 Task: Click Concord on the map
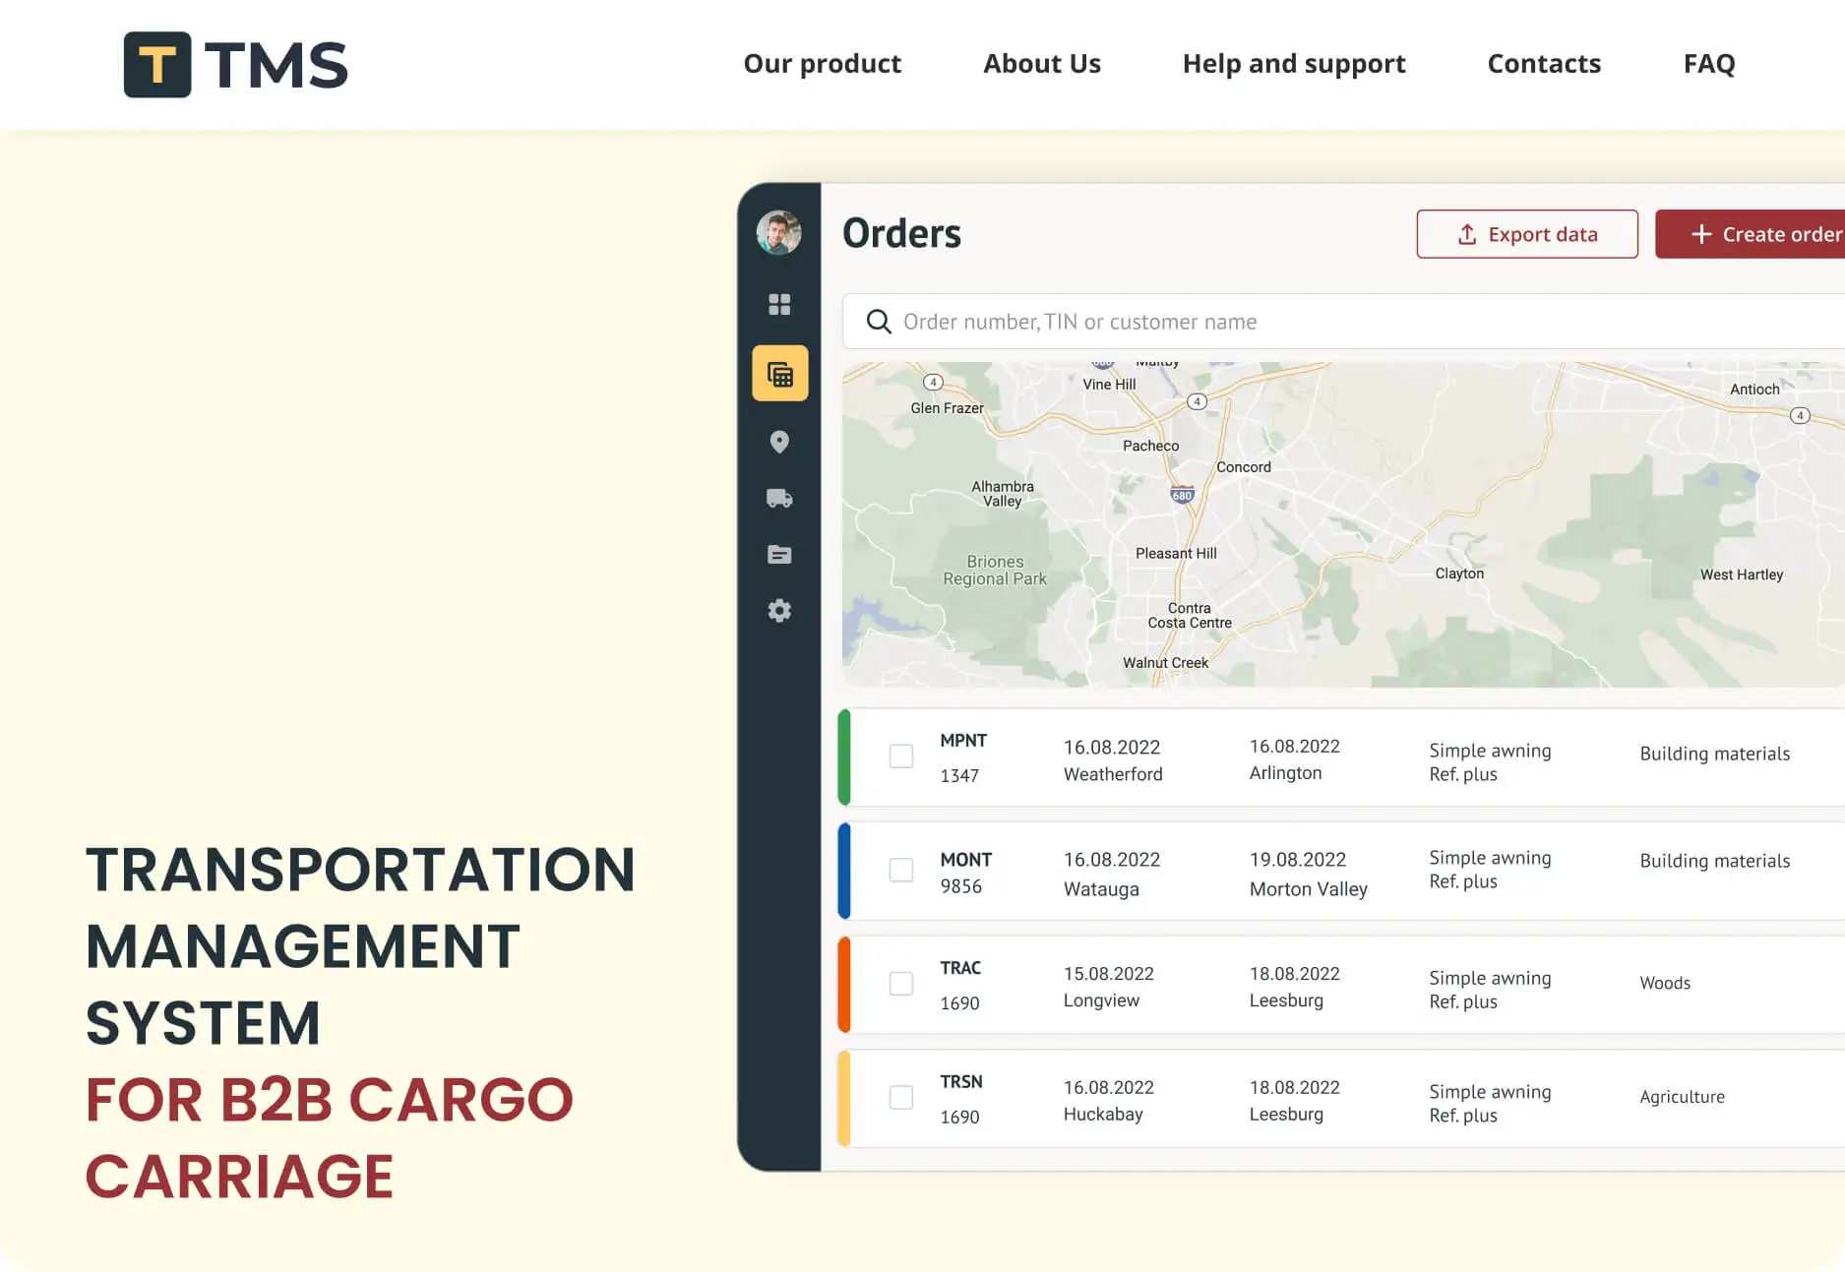point(1244,467)
